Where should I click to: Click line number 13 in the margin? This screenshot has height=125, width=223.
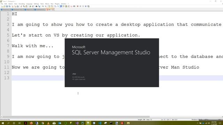(x=7, y=78)
